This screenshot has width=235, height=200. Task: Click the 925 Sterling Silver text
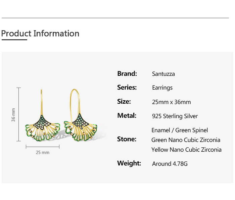tap(175, 116)
